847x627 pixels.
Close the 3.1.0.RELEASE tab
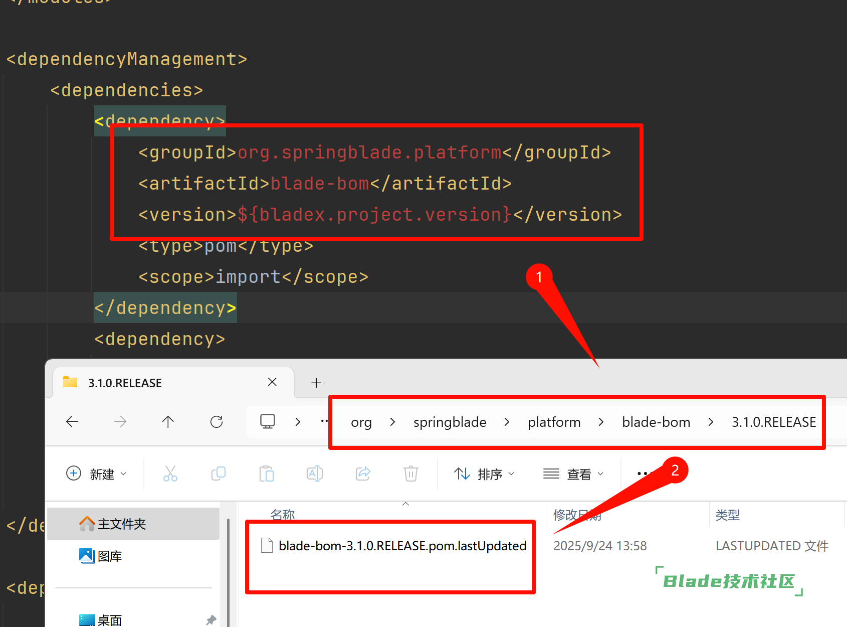272,382
